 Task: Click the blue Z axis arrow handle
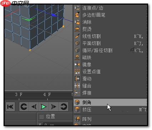(x=54, y=15)
